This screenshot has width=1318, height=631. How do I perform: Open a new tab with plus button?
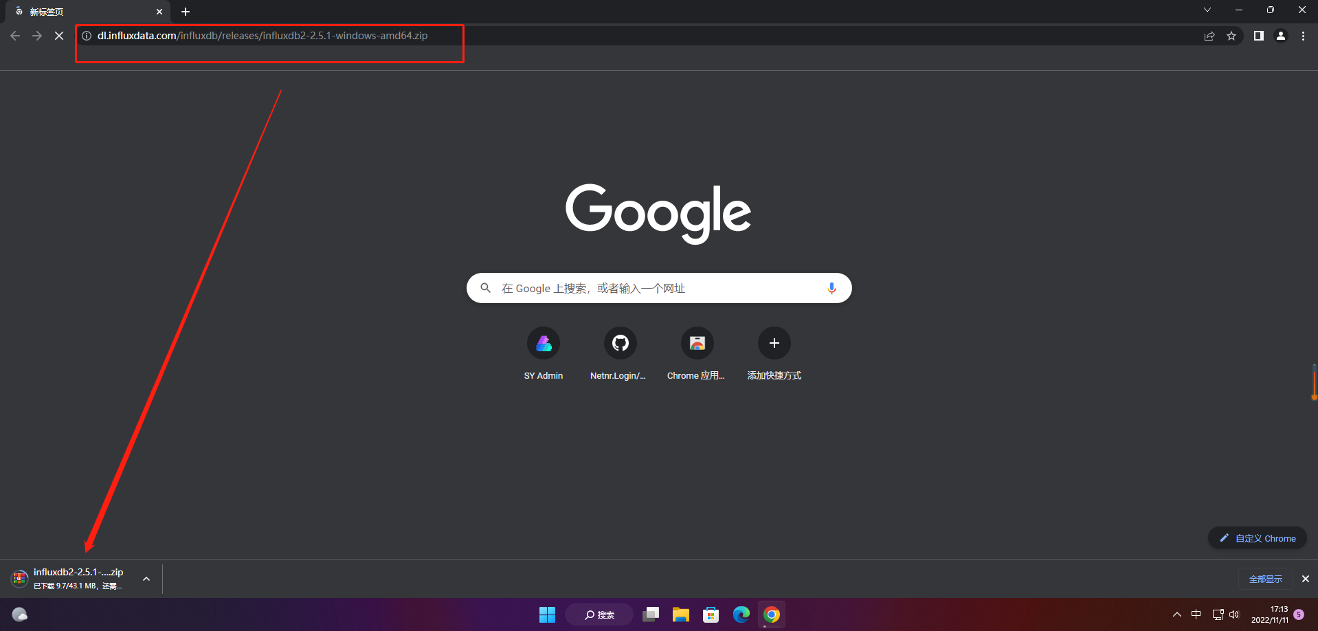(186, 12)
